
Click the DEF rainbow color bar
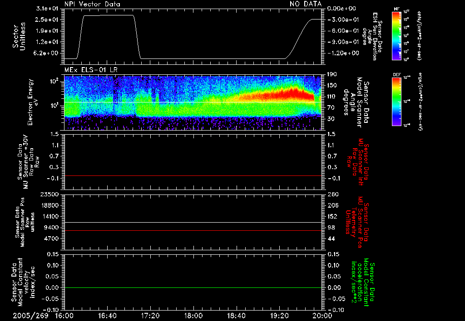pos(397,102)
